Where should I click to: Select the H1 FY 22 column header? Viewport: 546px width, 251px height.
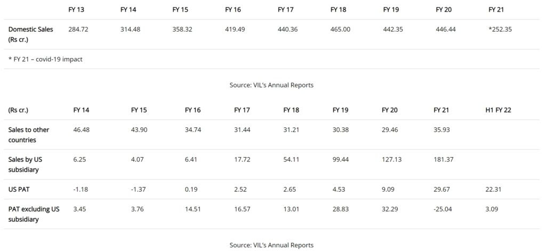tap(498, 110)
